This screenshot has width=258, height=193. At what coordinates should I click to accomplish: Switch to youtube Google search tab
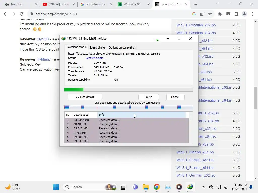click(96, 4)
